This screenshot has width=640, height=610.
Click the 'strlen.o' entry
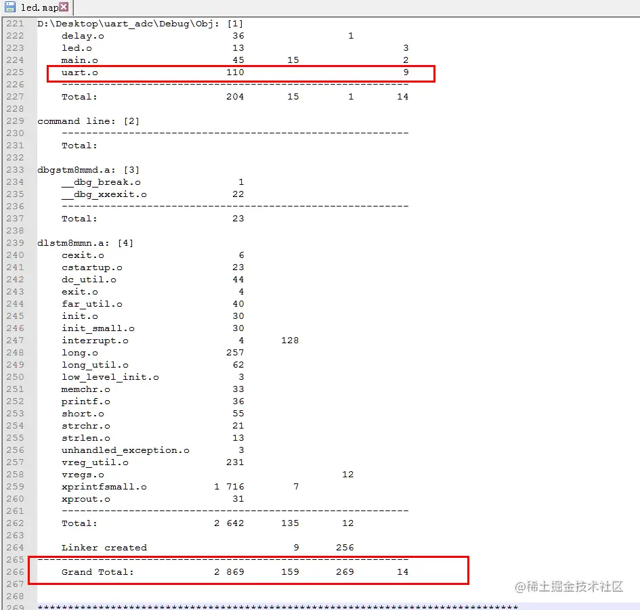86,438
